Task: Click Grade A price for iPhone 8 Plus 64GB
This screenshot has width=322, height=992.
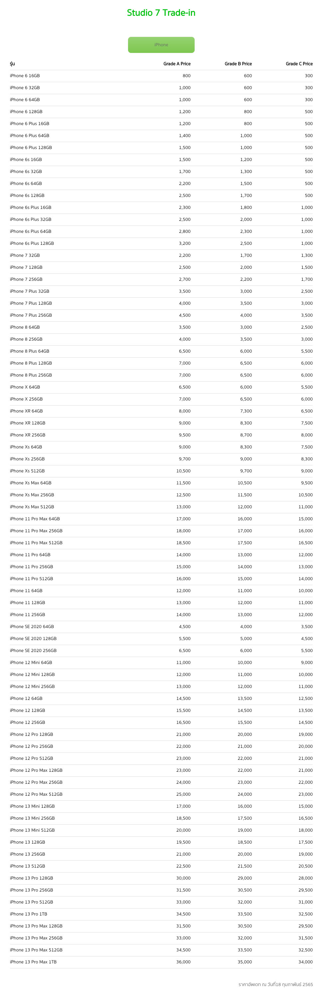Action: click(185, 351)
